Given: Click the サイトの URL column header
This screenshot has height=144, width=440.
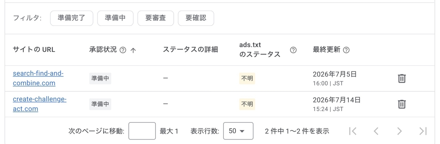Looking at the screenshot, I should pos(34,50).
